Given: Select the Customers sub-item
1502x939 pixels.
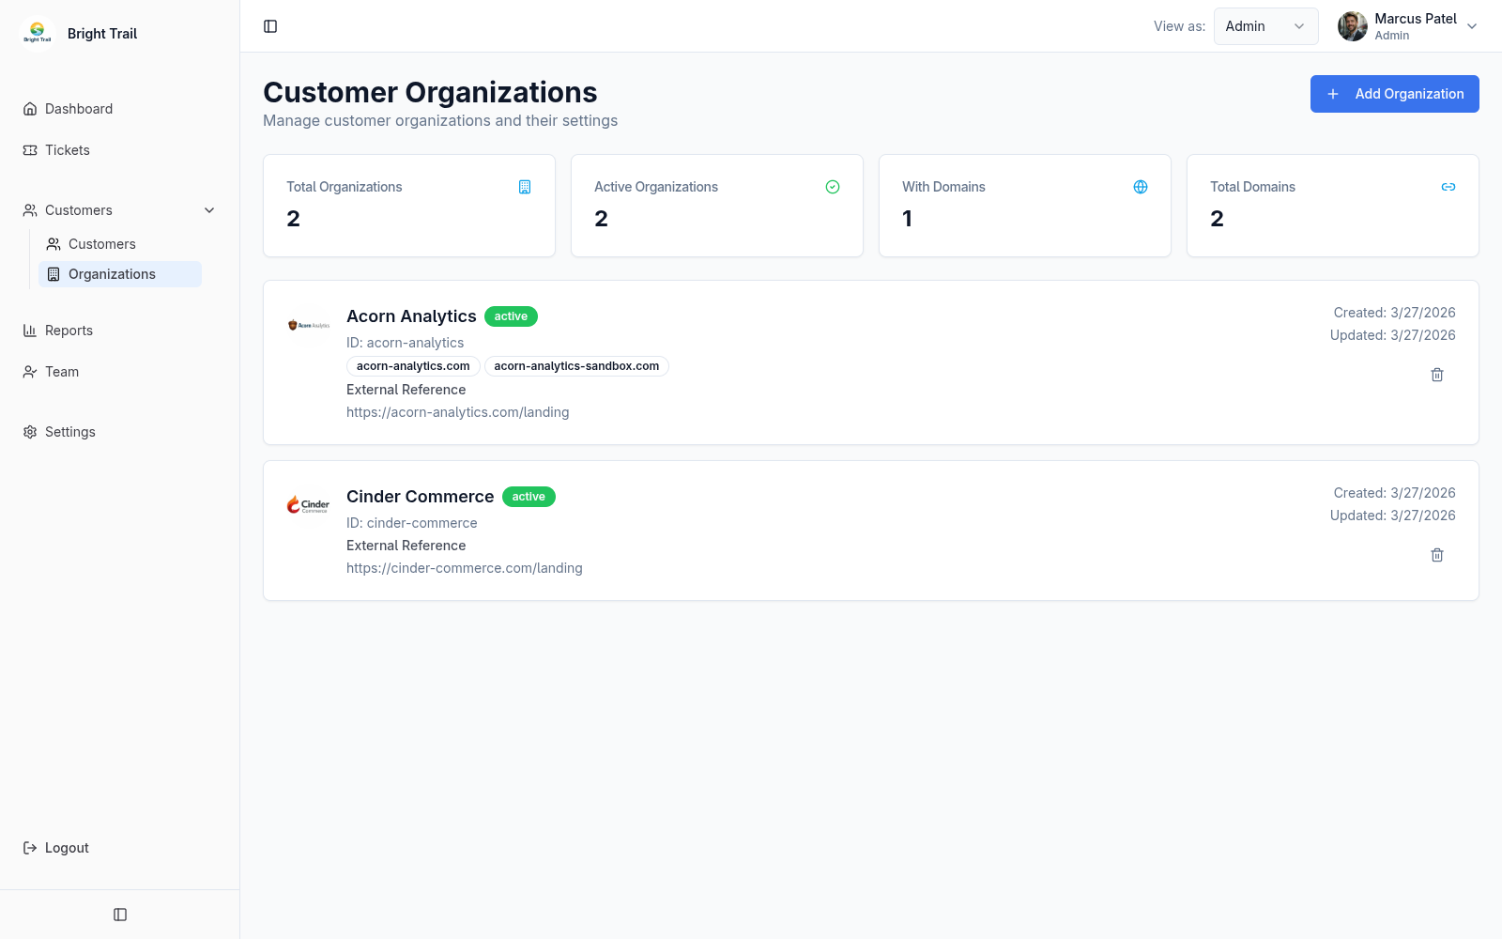Looking at the screenshot, I should [120, 244].
